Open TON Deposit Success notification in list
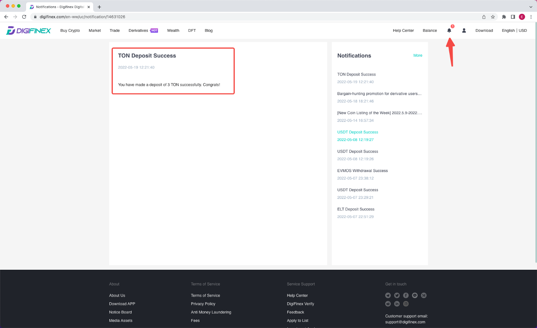The width and height of the screenshot is (537, 328). [x=356, y=74]
